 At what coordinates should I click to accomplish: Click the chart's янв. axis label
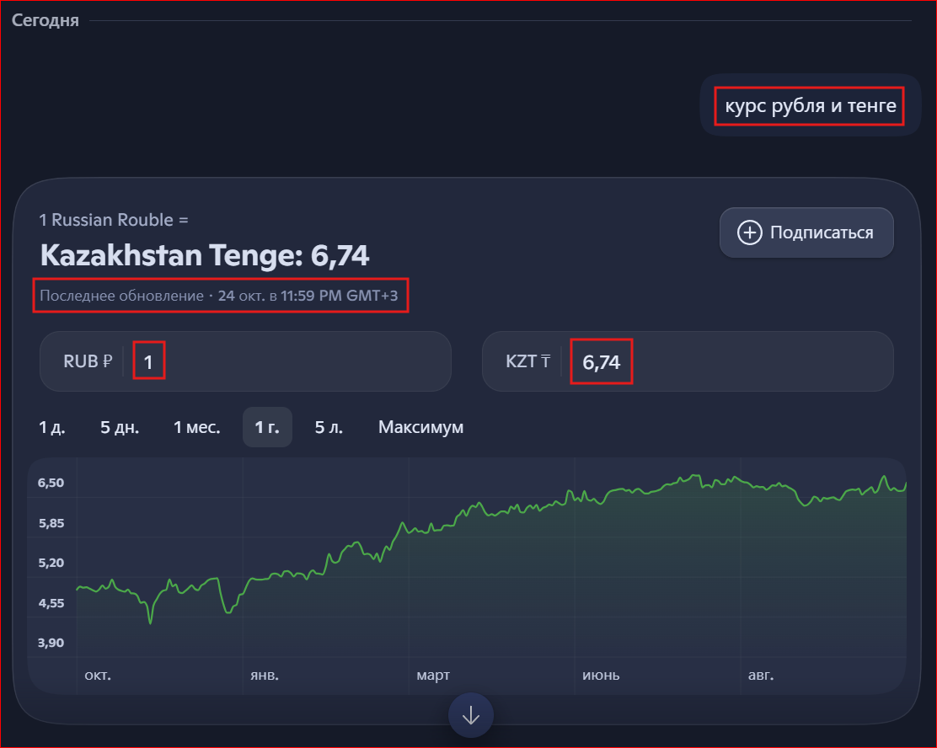pyautogui.click(x=265, y=676)
